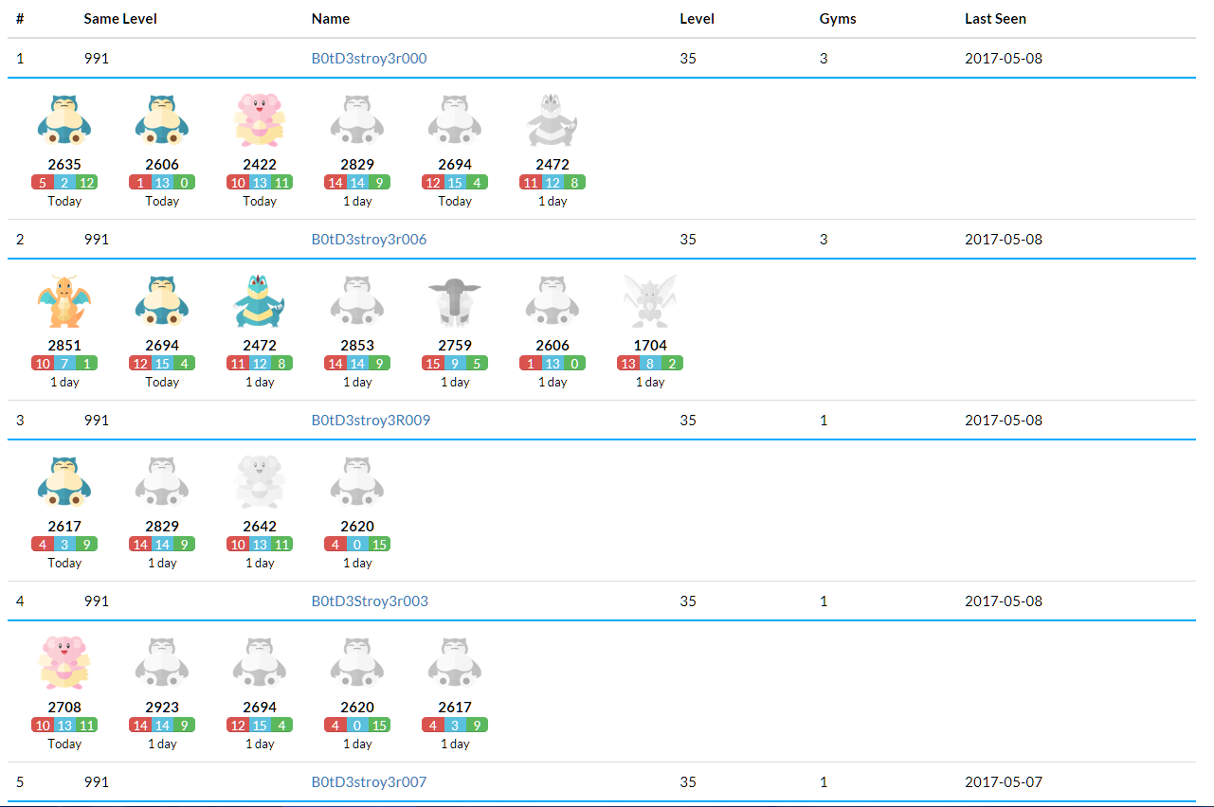Screen dimensions: 1214x807
Task: Click IV badge "10 7 1" under CP 2851
Action: click(x=64, y=363)
